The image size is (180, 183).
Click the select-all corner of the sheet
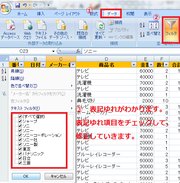(x=5, y=59)
